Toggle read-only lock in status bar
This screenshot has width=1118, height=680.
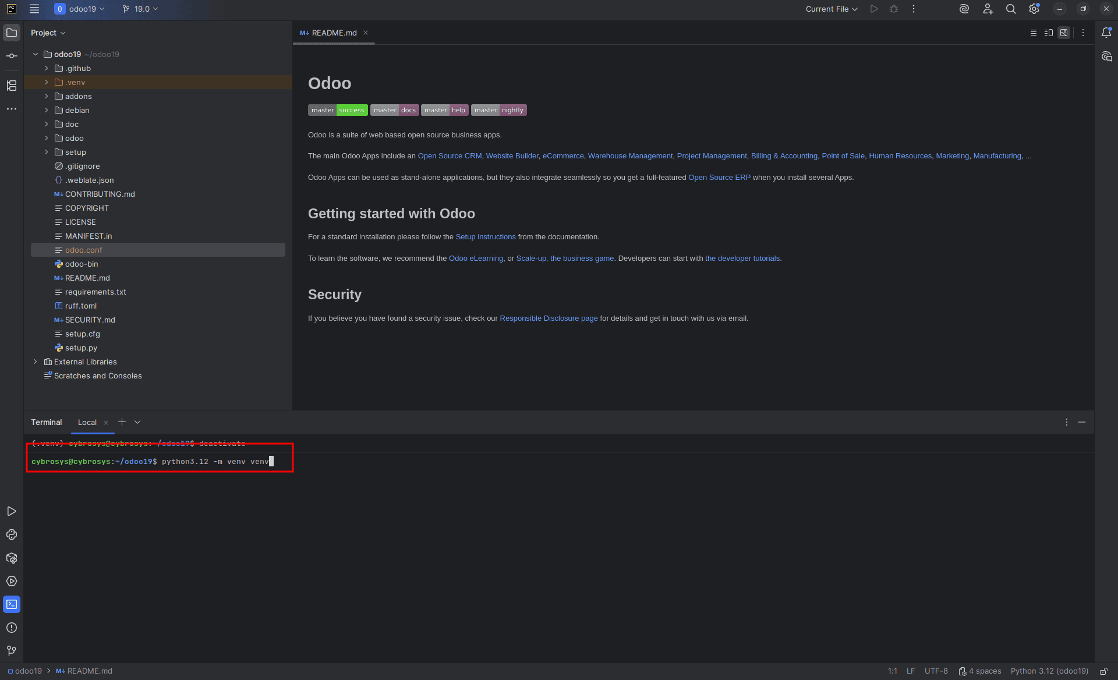pyautogui.click(x=1103, y=671)
